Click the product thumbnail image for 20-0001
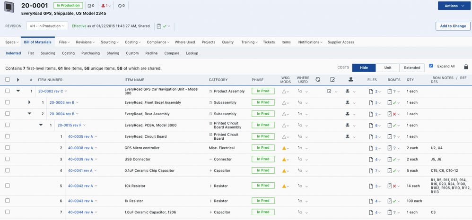The width and height of the screenshot is (472, 220). pos(9,7)
